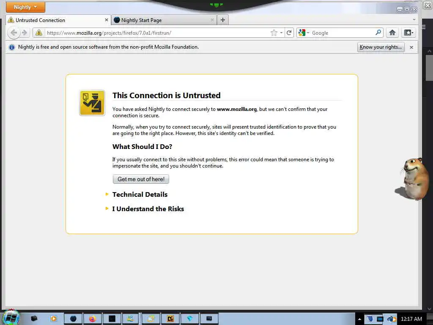This screenshot has height=325, width=433.
Task: Close the Nightly Start Page tab
Action: [x=212, y=20]
